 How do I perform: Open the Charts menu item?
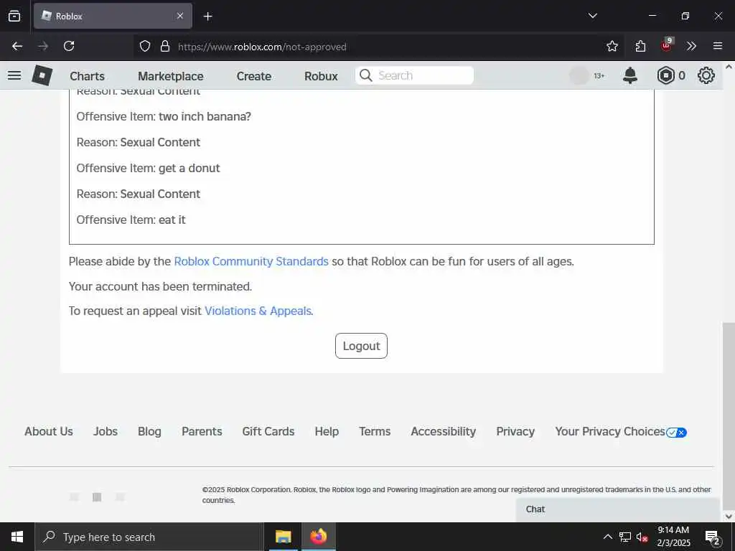[87, 76]
